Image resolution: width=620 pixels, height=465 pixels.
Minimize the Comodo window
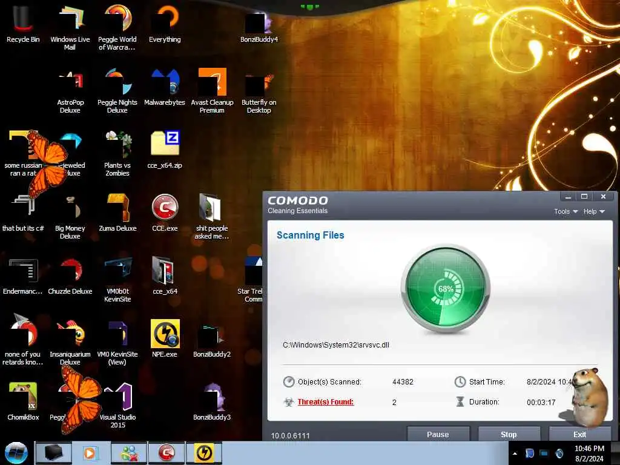pos(568,197)
